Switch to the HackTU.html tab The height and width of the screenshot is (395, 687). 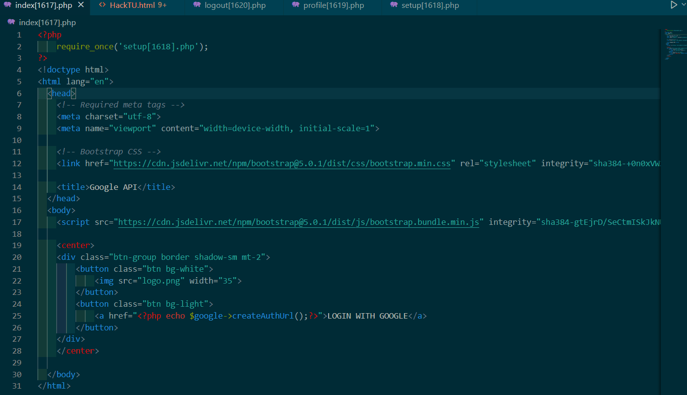click(x=138, y=5)
